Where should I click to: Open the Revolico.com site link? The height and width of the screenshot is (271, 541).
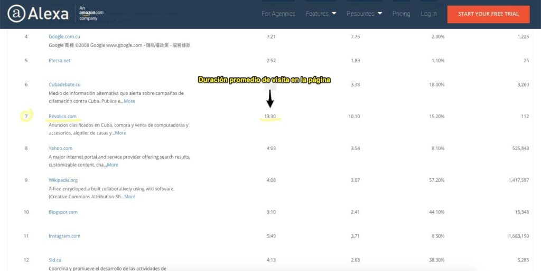coord(62,117)
